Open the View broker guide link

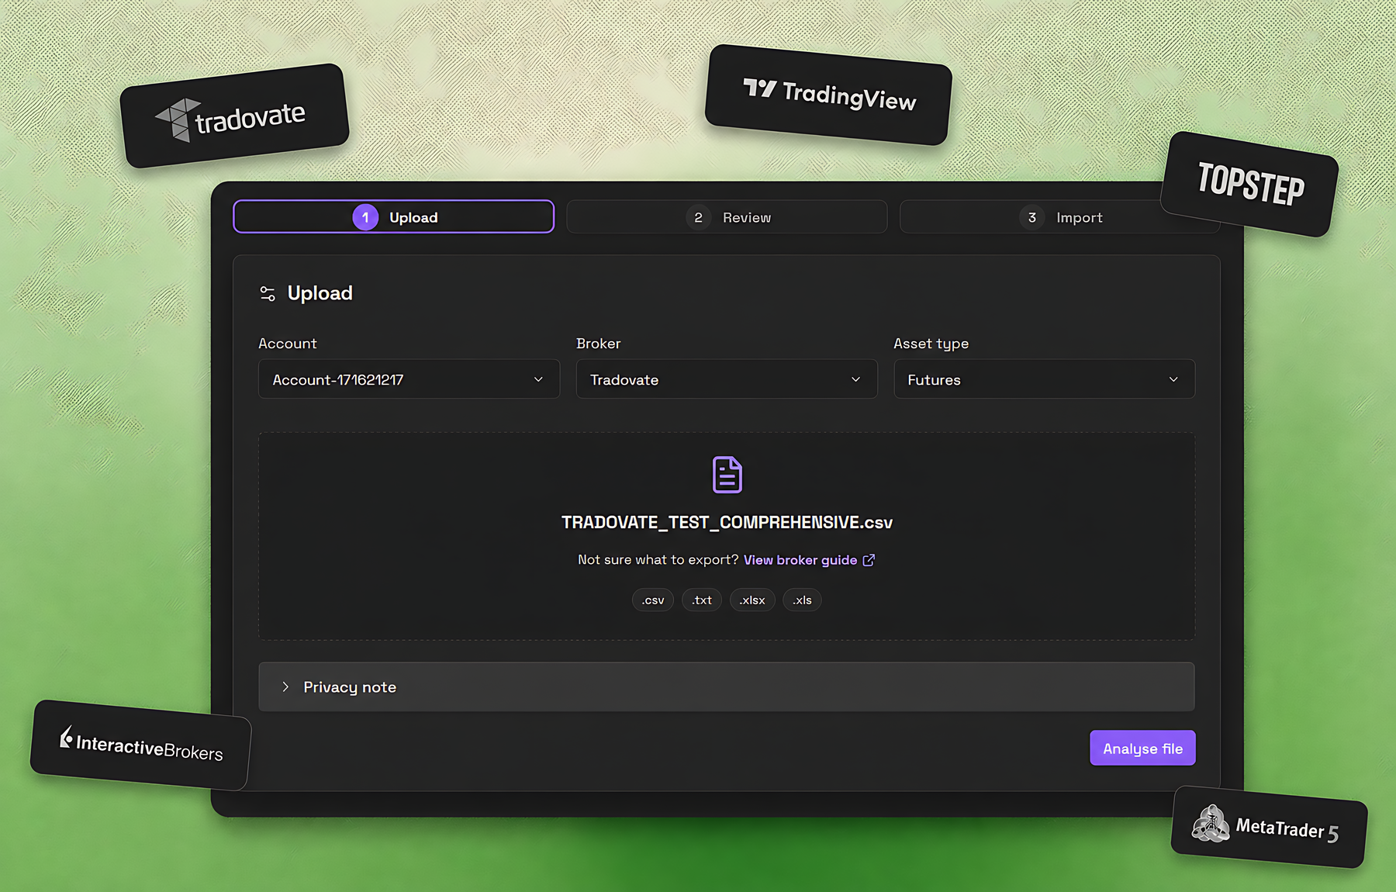point(800,560)
